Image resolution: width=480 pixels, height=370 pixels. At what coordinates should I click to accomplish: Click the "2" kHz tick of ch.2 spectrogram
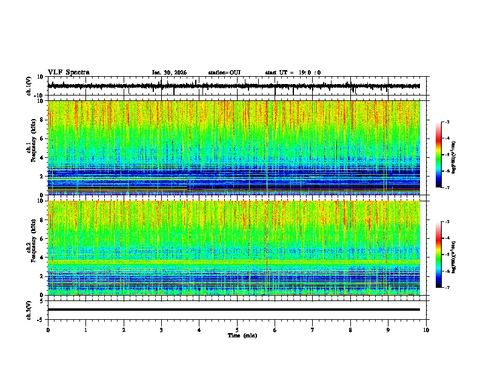42,276
